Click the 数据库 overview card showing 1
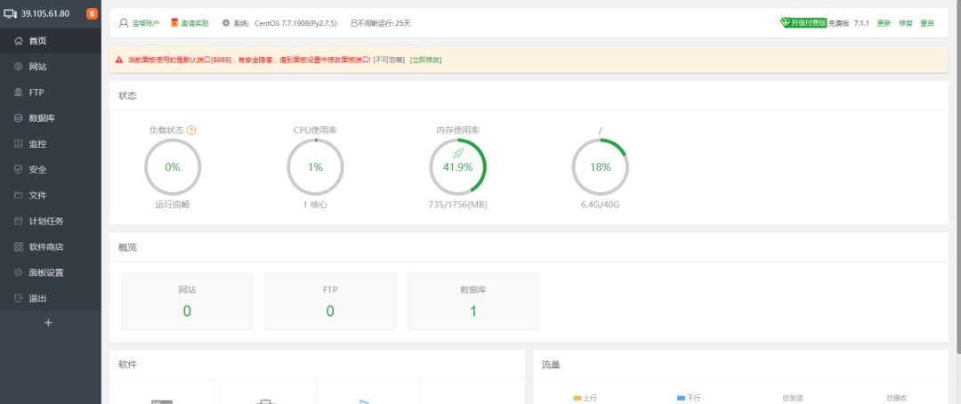Viewport: 961px width, 404px height. 472,302
